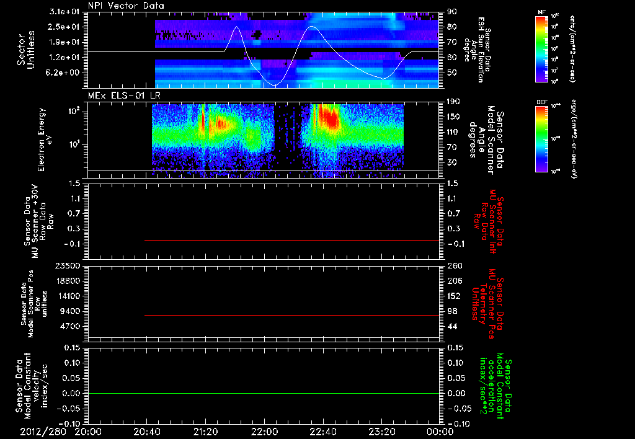Click the "2012/280" date label

coord(43,432)
